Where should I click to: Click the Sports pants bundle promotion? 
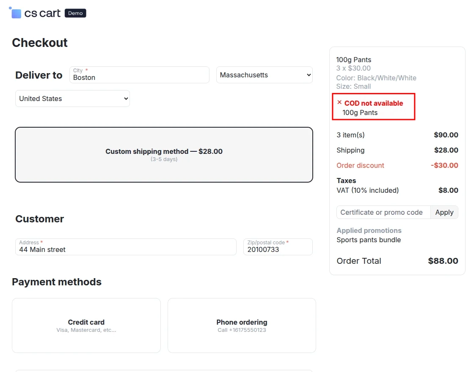pyautogui.click(x=369, y=240)
